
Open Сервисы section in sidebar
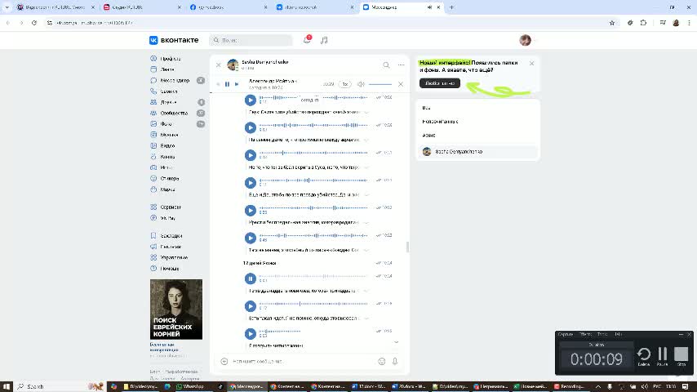click(x=171, y=207)
